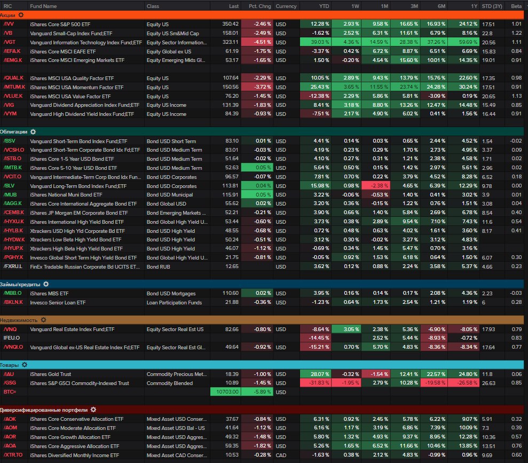Open the /IAU ticker link
The width and height of the screenshot is (528, 463).
(9, 374)
